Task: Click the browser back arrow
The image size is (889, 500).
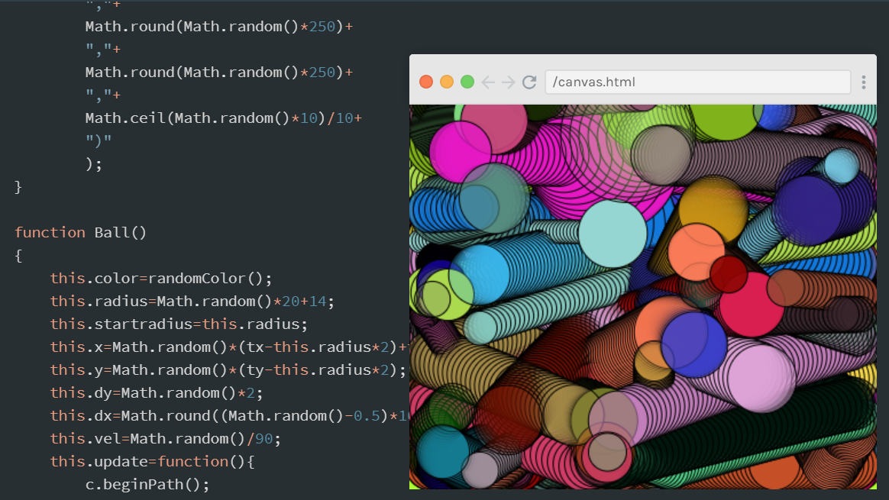Action: point(487,82)
